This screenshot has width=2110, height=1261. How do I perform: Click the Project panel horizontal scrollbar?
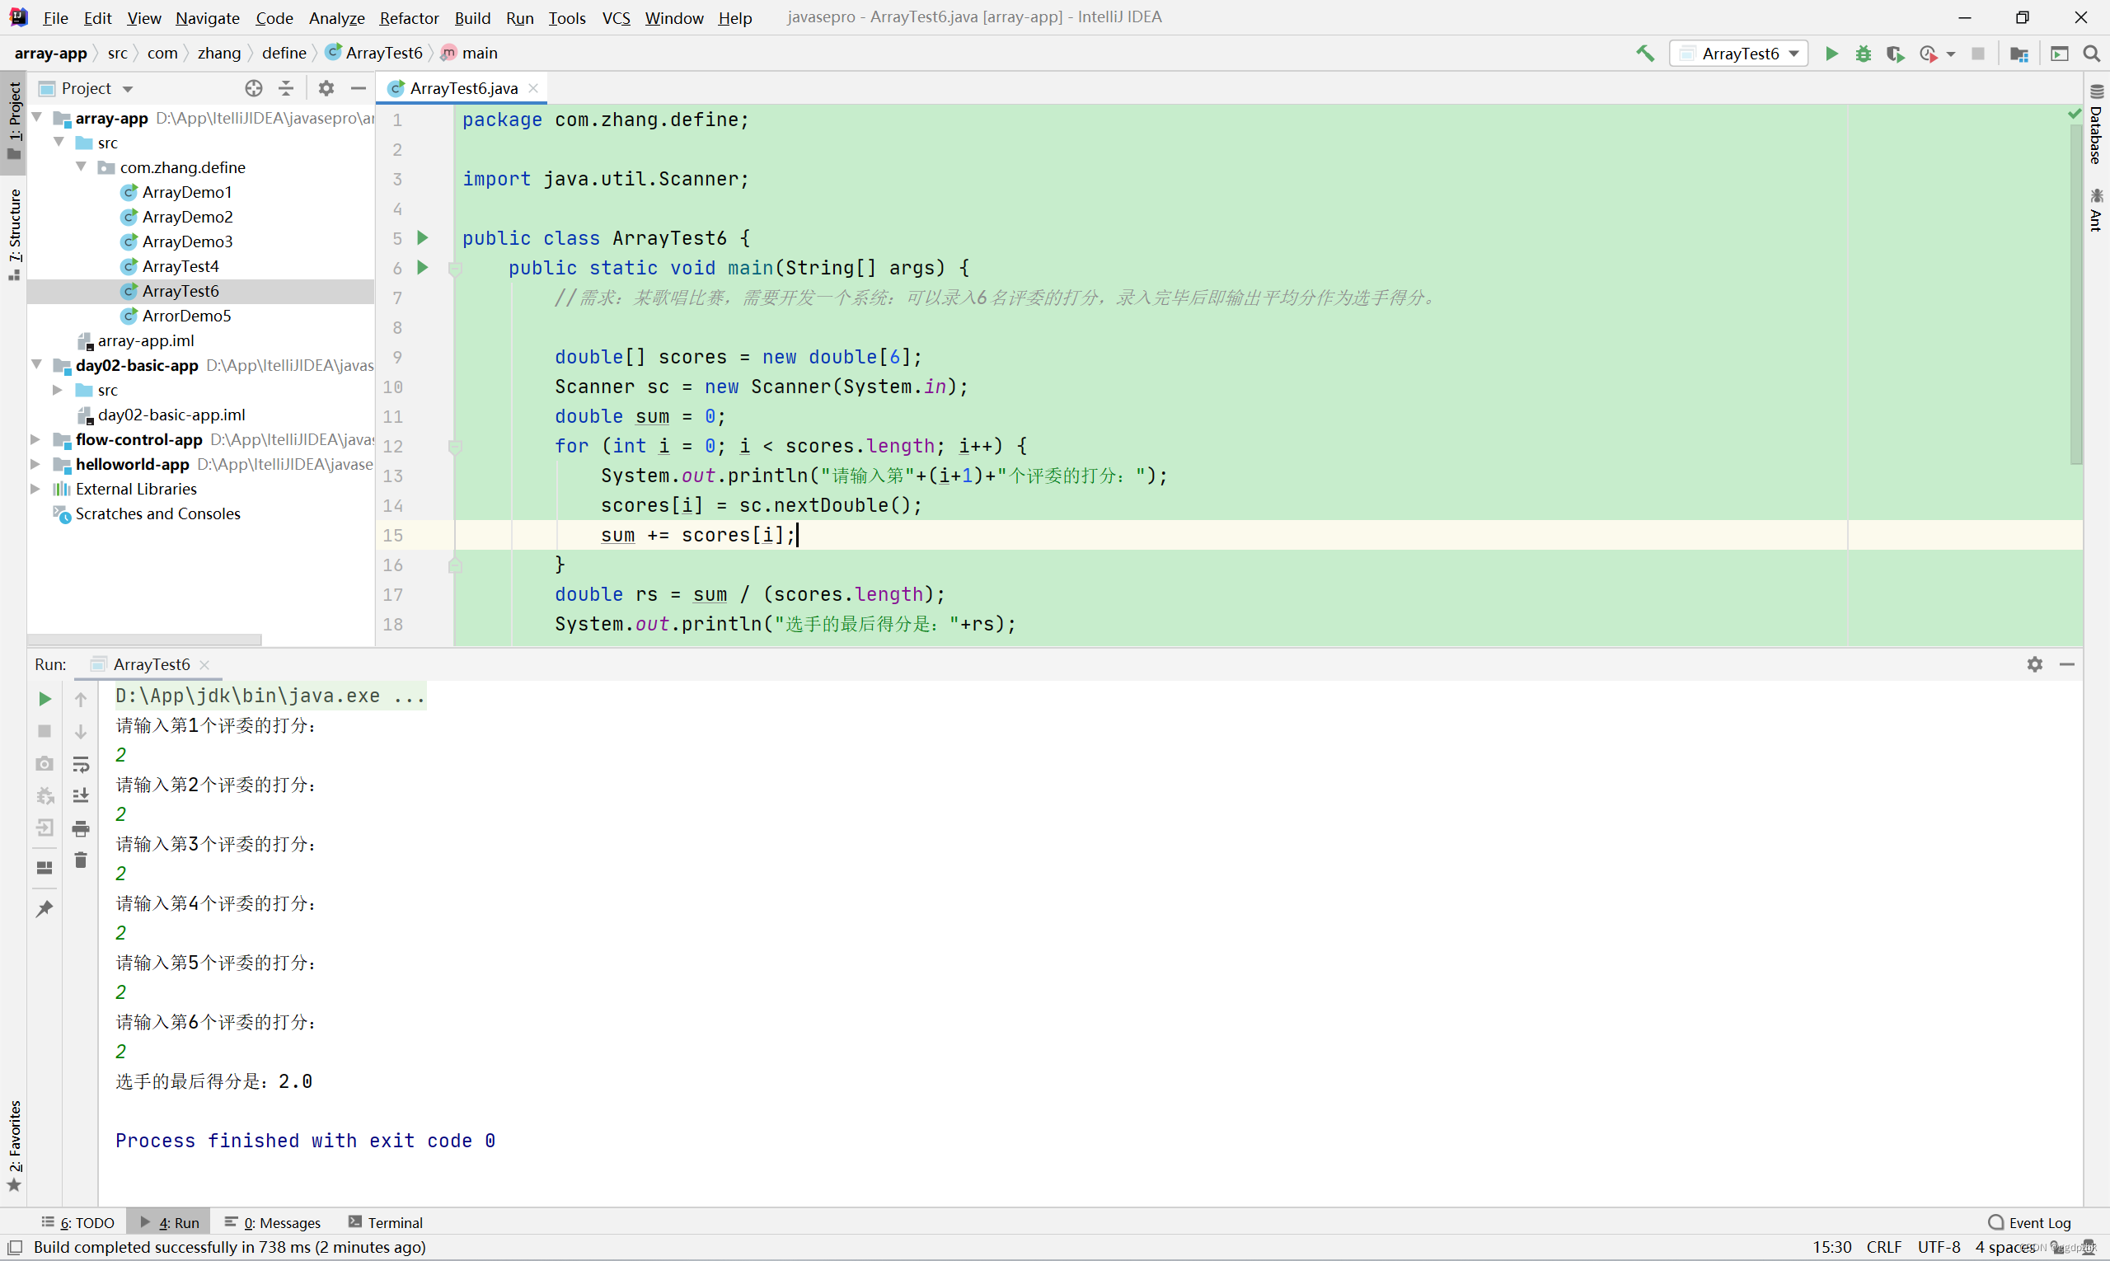tap(144, 639)
